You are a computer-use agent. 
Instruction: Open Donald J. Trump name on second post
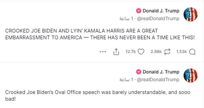(x=161, y=72)
